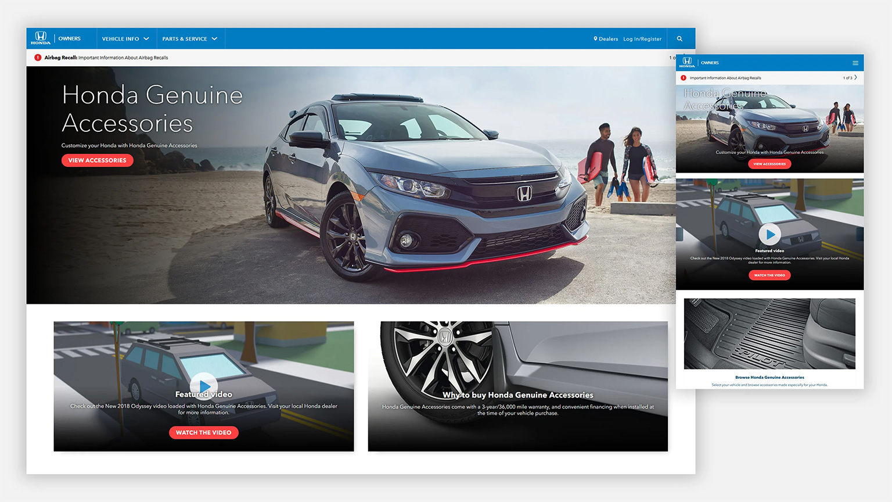Click Owners label in the mobile header
This screenshot has width=892, height=502.
pyautogui.click(x=710, y=63)
